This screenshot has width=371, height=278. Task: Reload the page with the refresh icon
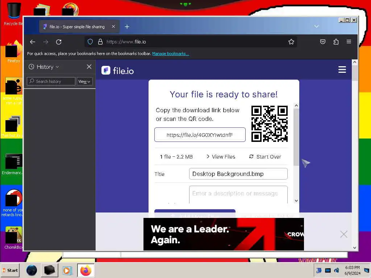59,42
